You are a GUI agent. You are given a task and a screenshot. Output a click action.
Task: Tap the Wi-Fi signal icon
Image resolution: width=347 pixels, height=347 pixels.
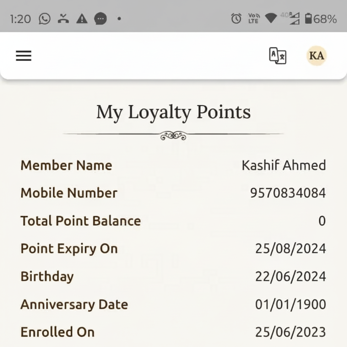coord(271,19)
